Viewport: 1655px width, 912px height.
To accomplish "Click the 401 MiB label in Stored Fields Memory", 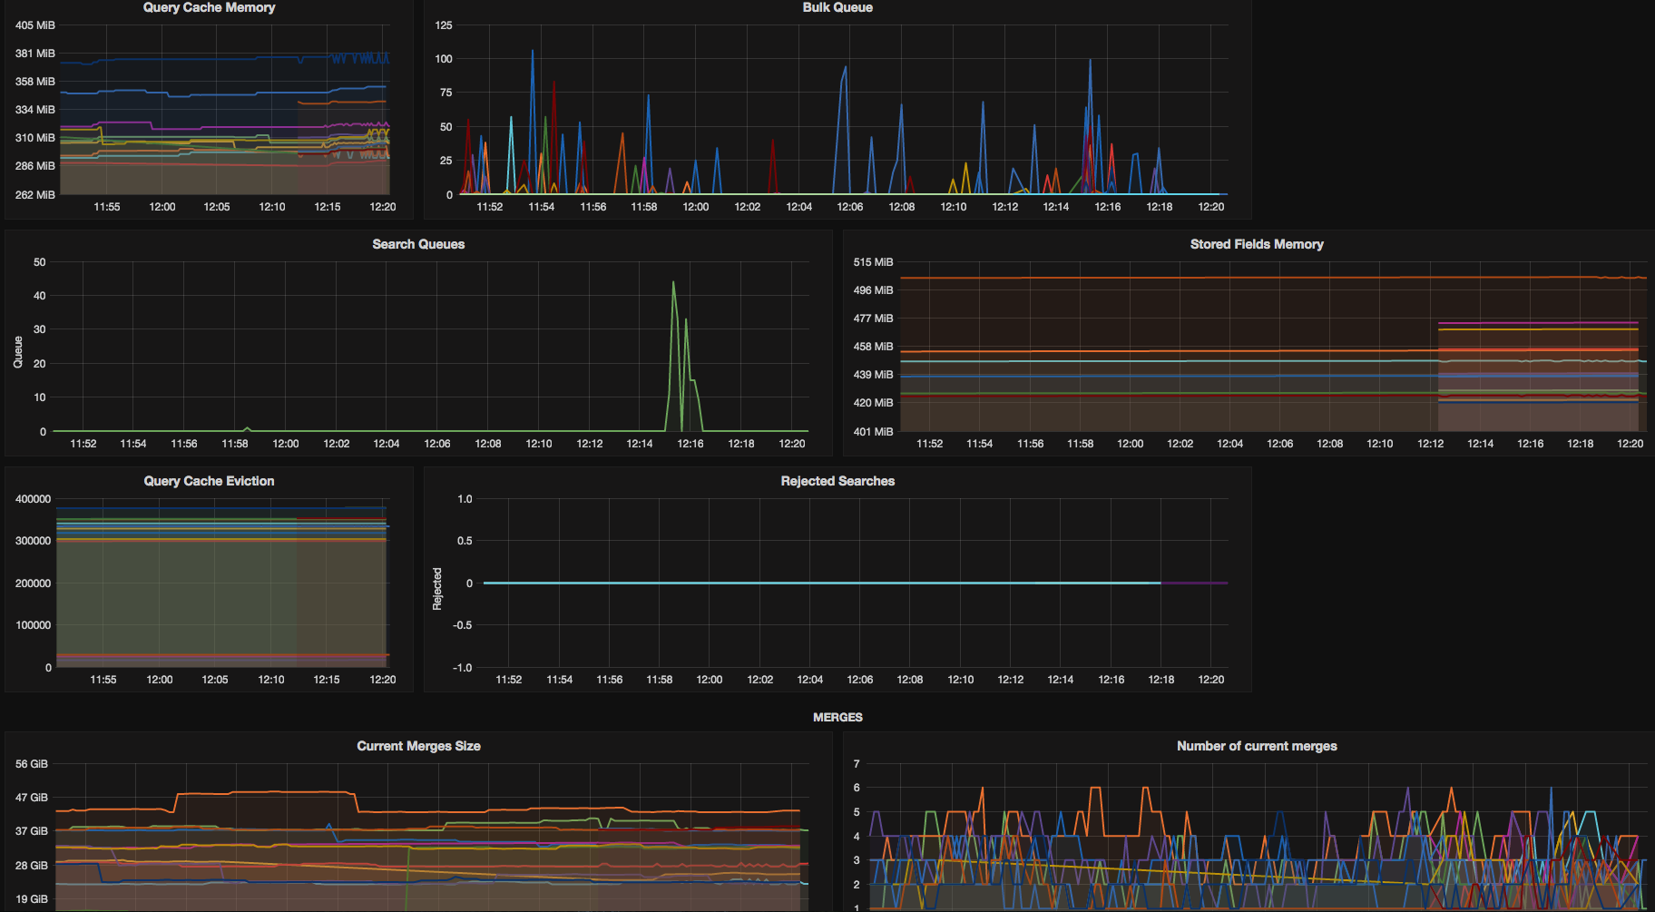I will [x=873, y=432].
